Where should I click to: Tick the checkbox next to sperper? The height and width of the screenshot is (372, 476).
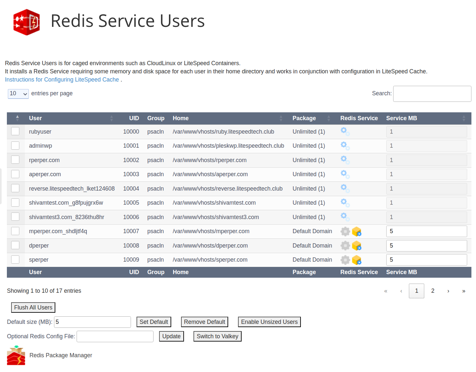coord(15,259)
